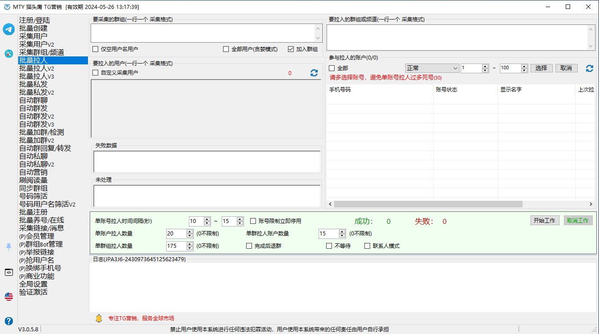599x334 pixels.
Task: Click the bell notification icon at bottom
Action: (99, 318)
